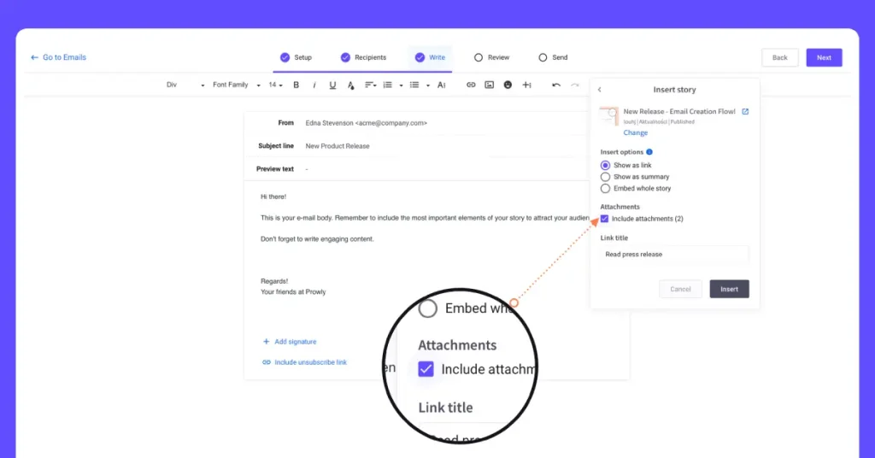Show Insert options info tooltip icon
This screenshot has width=875, height=458.
point(649,152)
